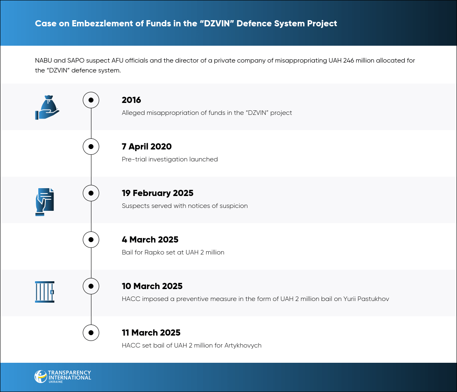Select the 7 April 2020 timeline dot

pyautogui.click(x=91, y=147)
